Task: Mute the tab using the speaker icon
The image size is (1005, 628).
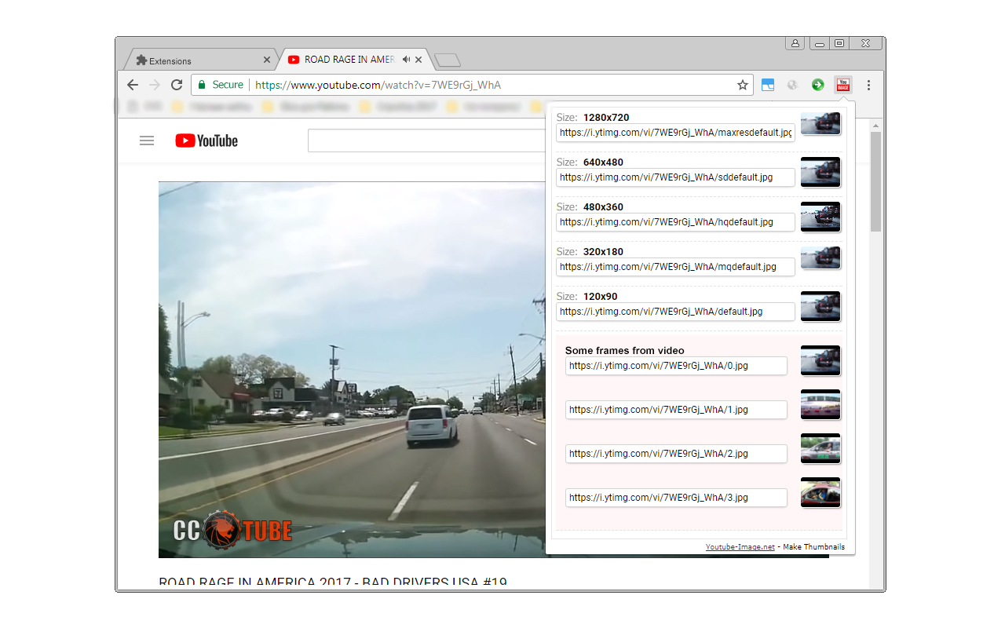Action: click(406, 60)
